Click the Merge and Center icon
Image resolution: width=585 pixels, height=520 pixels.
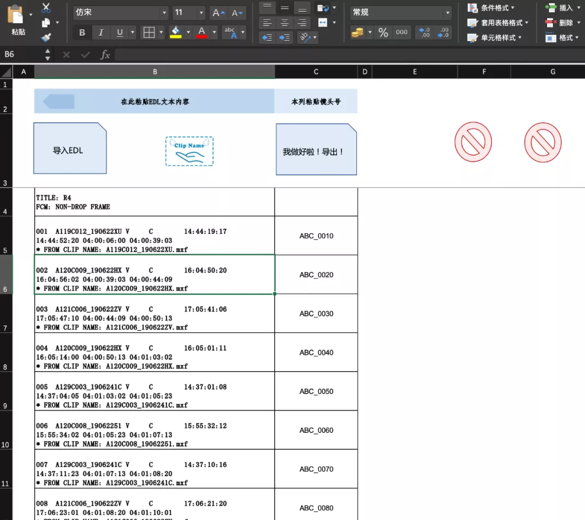pyautogui.click(x=323, y=23)
